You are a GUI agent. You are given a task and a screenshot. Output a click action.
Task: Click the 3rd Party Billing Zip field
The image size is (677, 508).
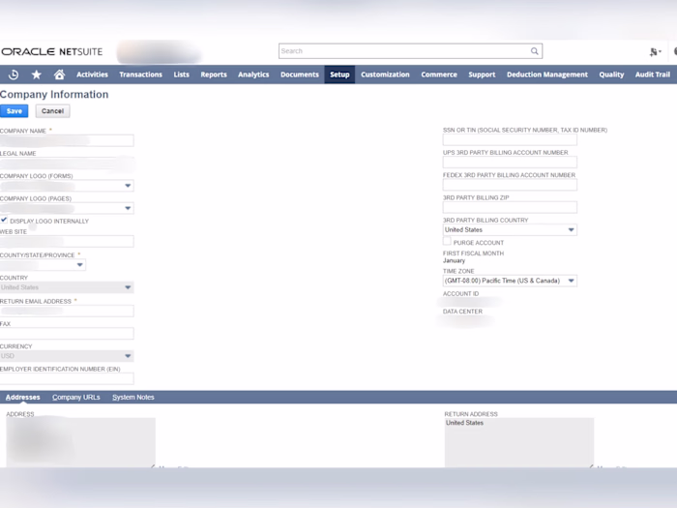tap(510, 207)
